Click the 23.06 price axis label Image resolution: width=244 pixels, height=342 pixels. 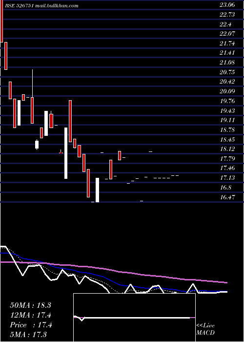tap(227, 5)
